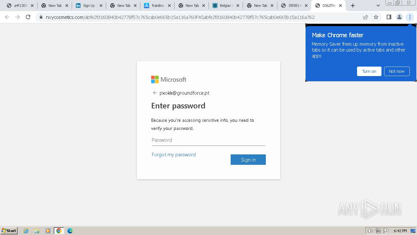Open the Windows Start menu
This screenshot has height=235, width=417.
[9, 230]
